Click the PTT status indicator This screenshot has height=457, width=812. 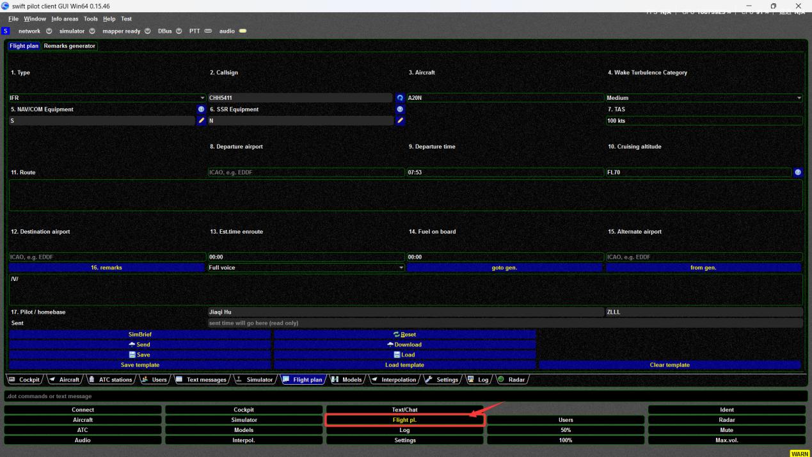pos(208,31)
